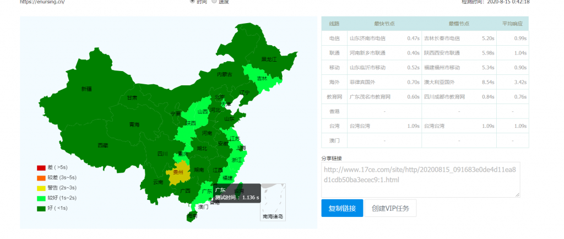Click the 西藏 region on the map
Screen dimensions: 564x239
[102, 145]
